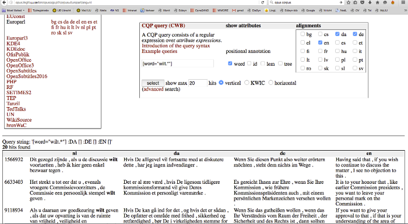The width and height of the screenshot is (408, 224).
Task: Open the TedTalks corpus link
Action: (16, 109)
